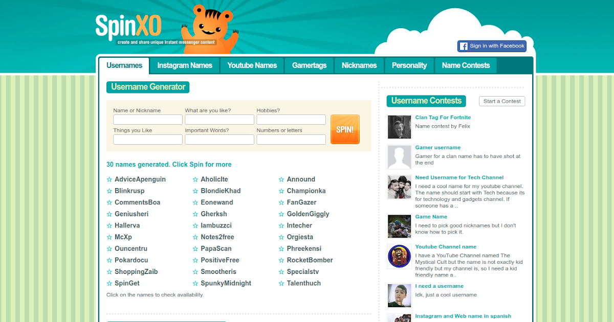This screenshot has height=322, width=614.
Task: Open the Youtube Names tab
Action: (252, 65)
